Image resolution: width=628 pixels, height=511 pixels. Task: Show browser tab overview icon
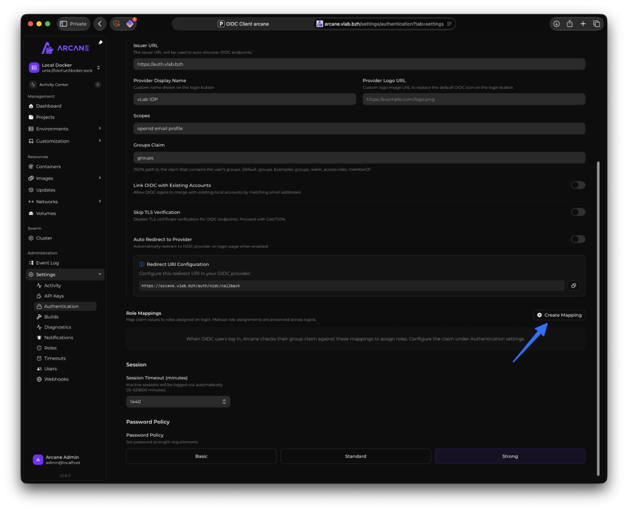[x=596, y=24]
